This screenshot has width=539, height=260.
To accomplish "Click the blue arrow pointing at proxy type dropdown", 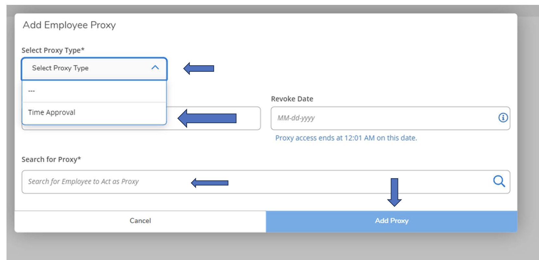I will pos(199,69).
